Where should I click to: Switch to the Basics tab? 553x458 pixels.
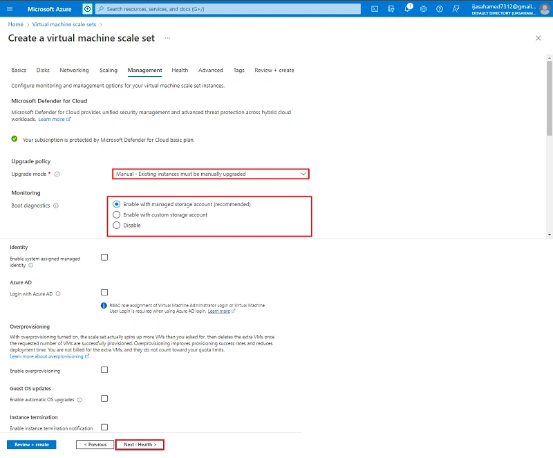point(19,70)
